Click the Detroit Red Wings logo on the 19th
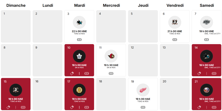 (x=143, y=90)
